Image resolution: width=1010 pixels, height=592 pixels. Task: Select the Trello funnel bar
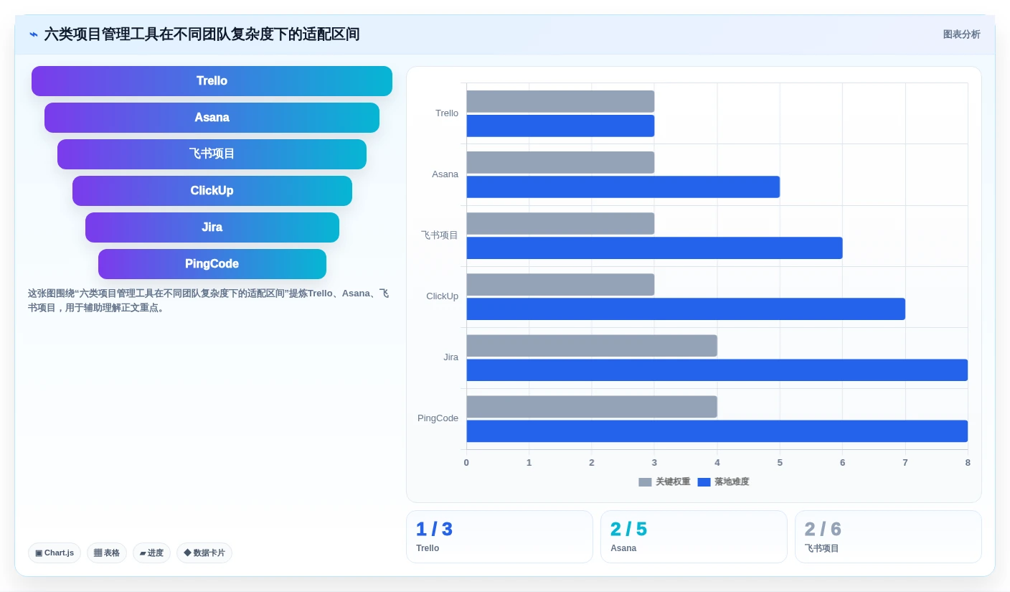(212, 81)
